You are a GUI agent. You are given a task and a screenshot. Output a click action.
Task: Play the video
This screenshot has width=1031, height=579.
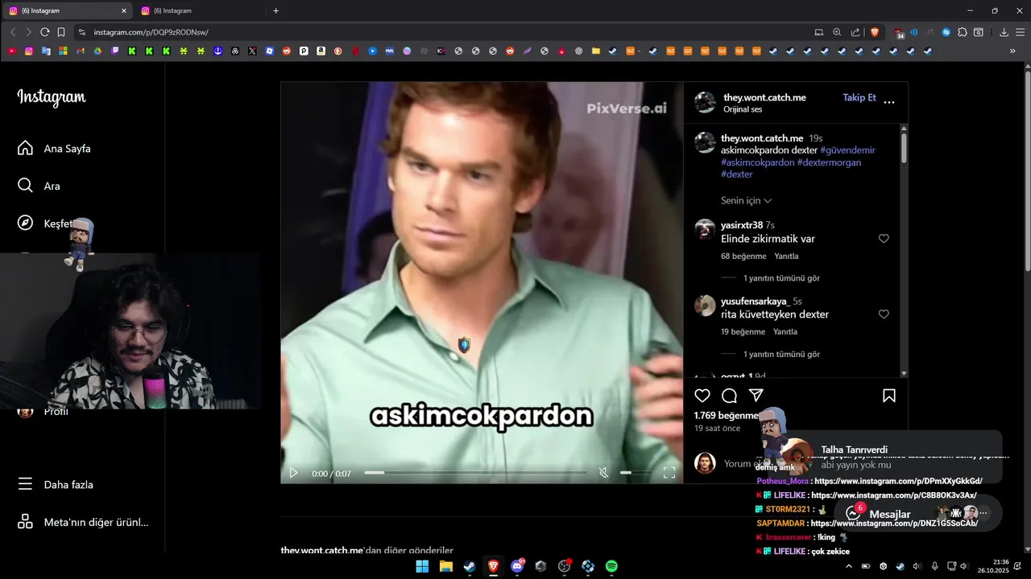[x=293, y=473]
